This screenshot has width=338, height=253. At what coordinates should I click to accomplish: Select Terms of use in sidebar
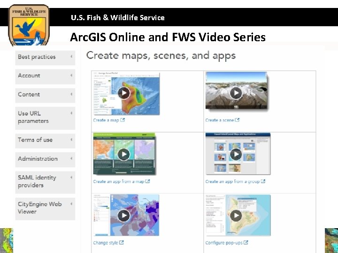45,141
